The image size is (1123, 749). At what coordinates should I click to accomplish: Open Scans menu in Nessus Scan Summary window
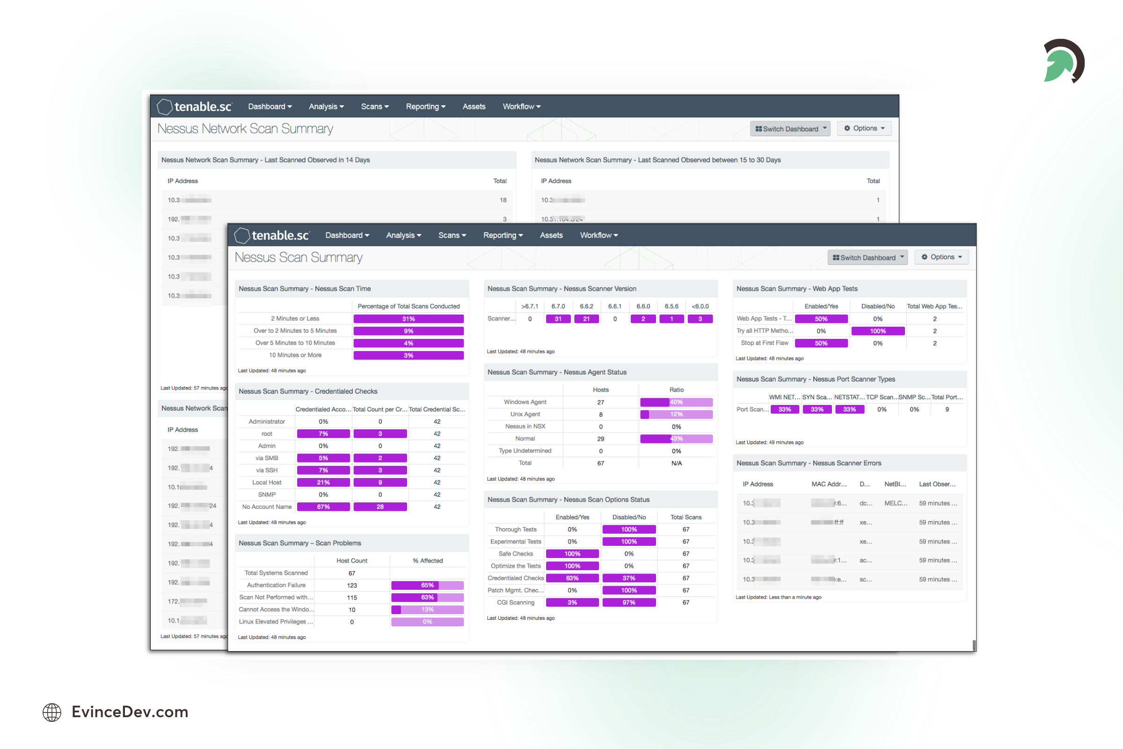(x=452, y=235)
